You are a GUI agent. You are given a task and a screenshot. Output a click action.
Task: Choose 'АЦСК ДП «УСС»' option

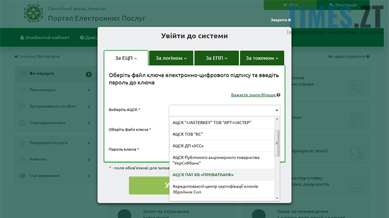click(x=188, y=146)
